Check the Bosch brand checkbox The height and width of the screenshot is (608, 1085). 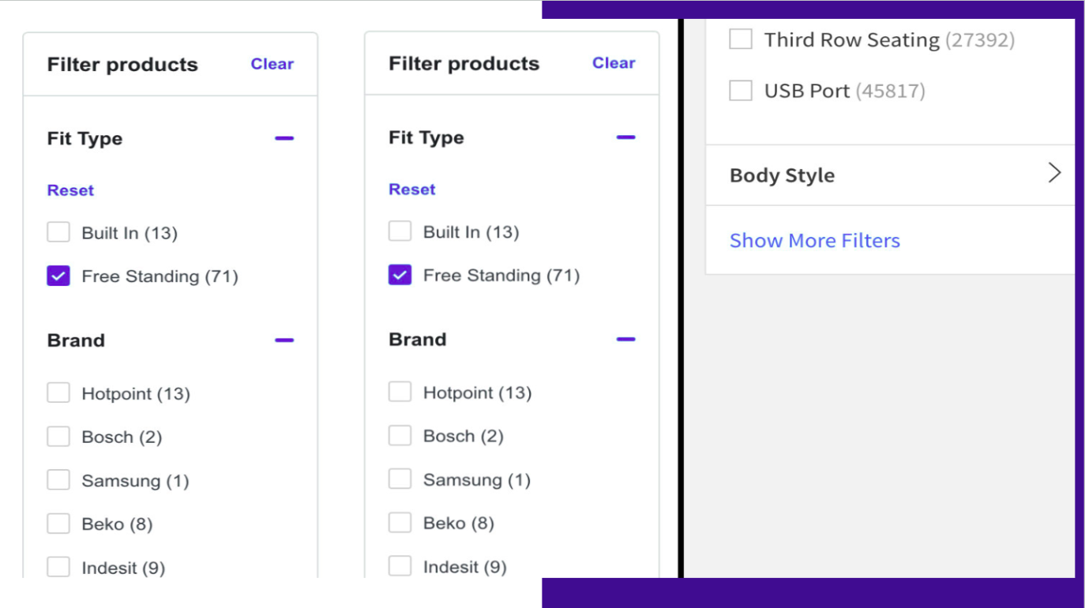point(58,436)
